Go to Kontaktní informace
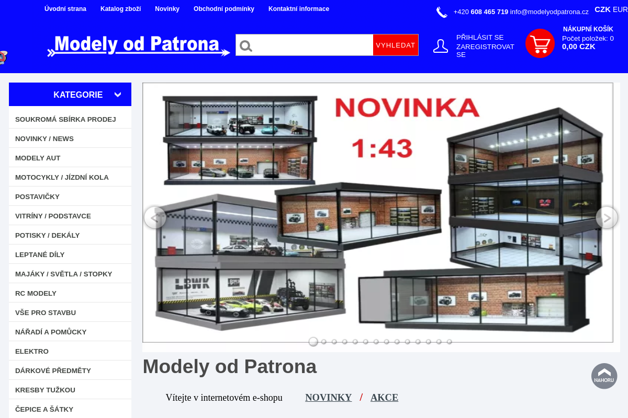Viewport: 628px width, 418px height. click(x=299, y=8)
